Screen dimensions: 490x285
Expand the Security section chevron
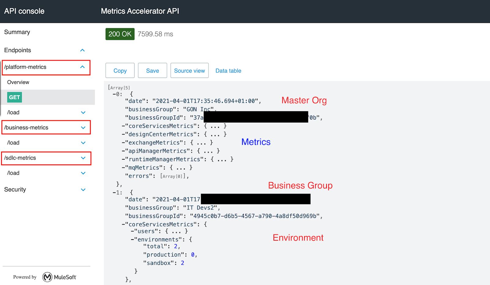pyautogui.click(x=83, y=190)
